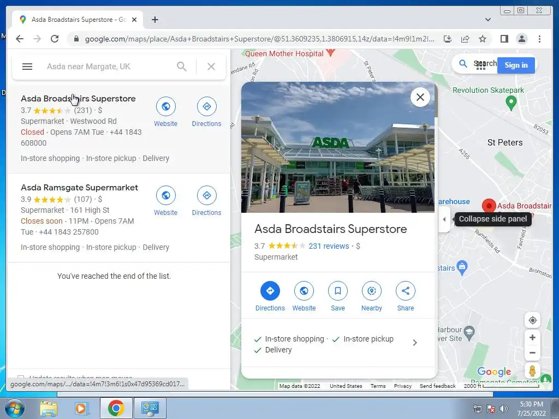Click Chrome share page icon
Screen dimensions: 559x419
[x=465, y=39]
